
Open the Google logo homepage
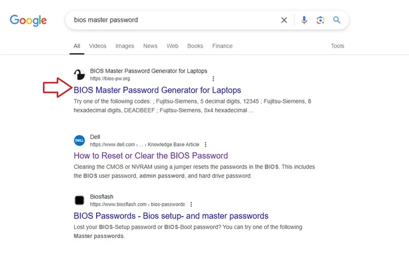pos(28,20)
